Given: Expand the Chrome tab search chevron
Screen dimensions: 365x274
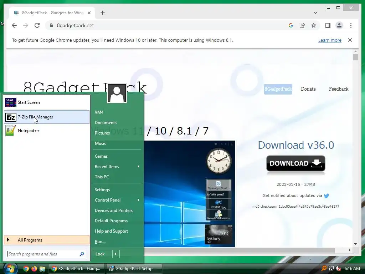Looking at the screenshot, I should coord(315,13).
